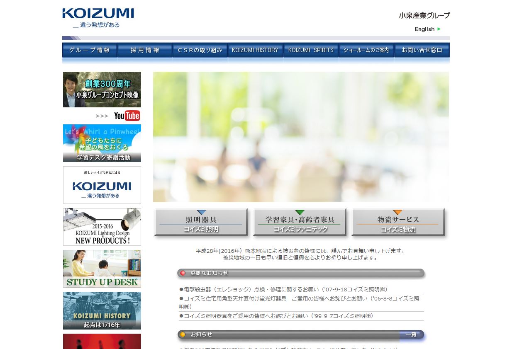The image size is (512, 349).
Task: Open the 2015-2016 Lighting Design NEW PRODUCTS banner
Action: [102, 227]
